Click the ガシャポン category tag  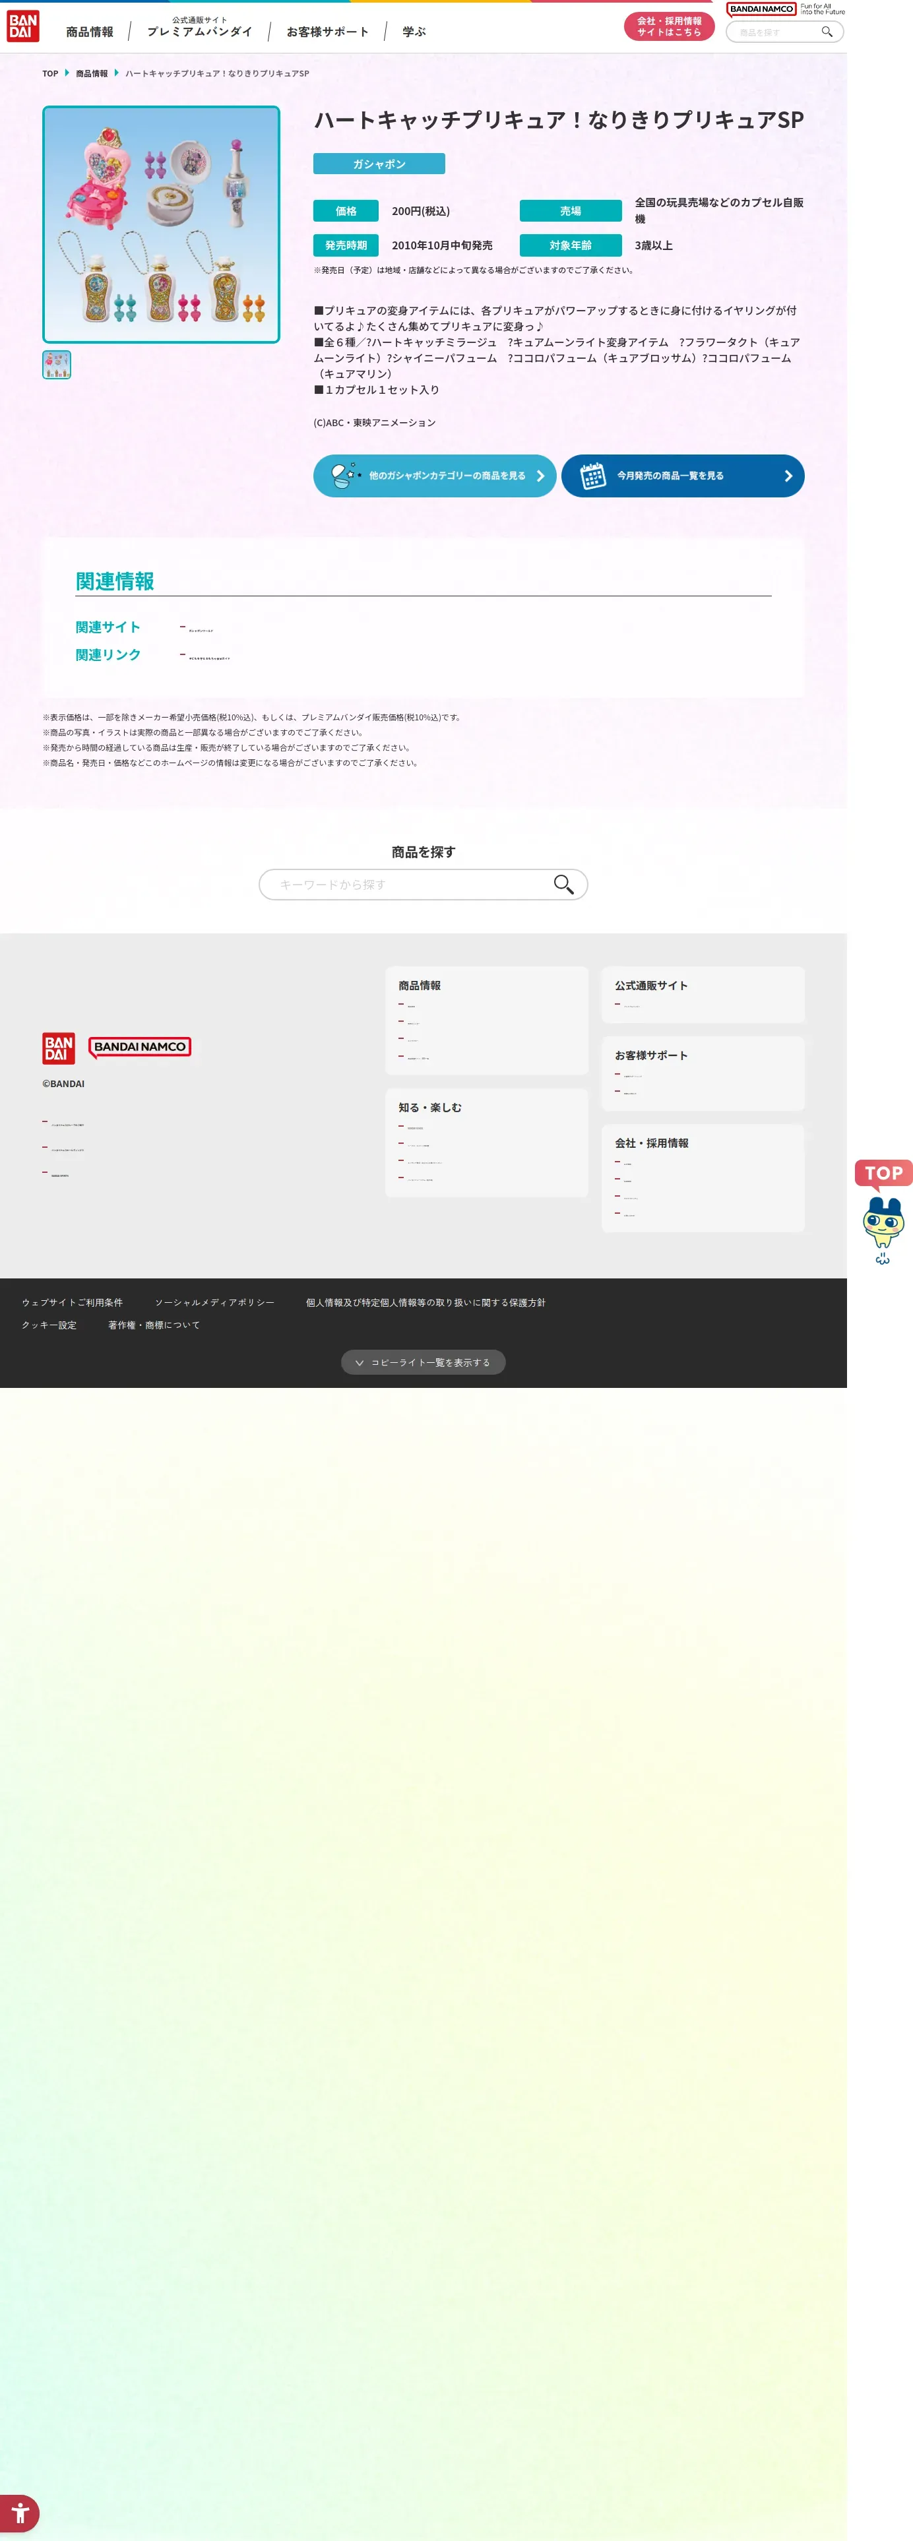point(379,164)
